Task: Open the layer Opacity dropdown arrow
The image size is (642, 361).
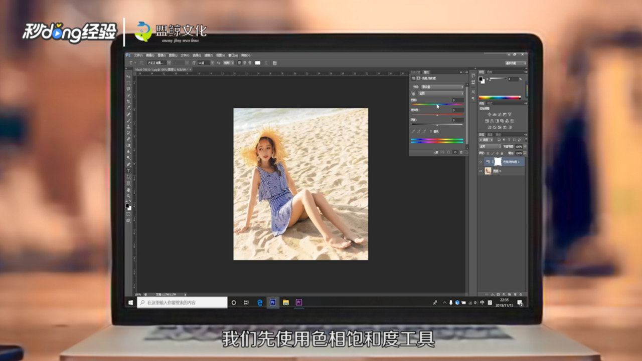Action: pos(525,146)
